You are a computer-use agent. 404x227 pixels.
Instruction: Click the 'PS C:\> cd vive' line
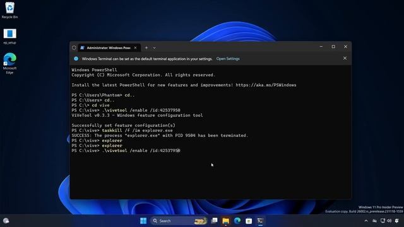tap(90, 105)
